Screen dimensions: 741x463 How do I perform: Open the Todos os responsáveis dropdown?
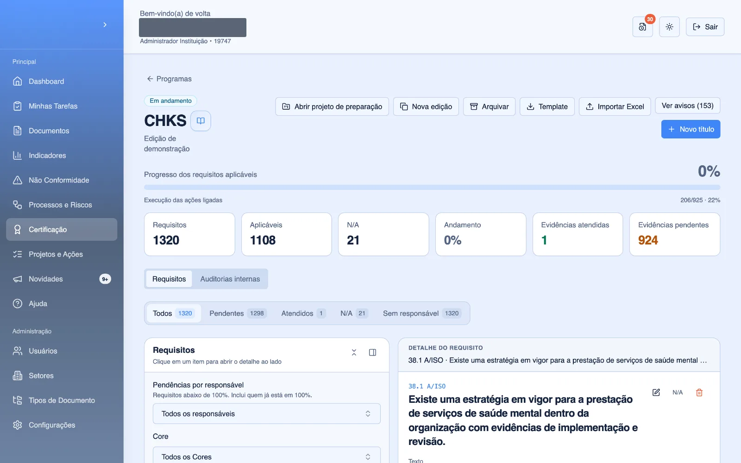click(x=267, y=413)
